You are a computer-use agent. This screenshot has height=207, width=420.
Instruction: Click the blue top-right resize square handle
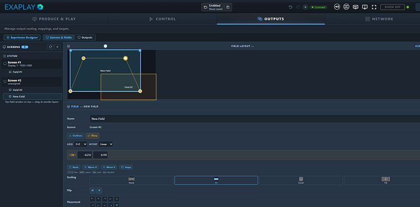[x=140, y=50]
